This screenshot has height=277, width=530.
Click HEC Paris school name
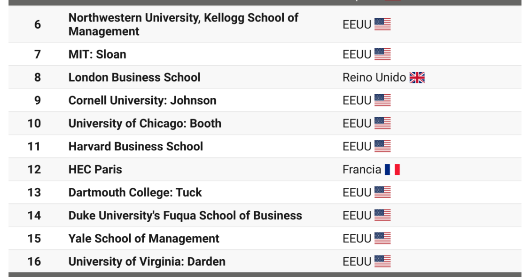pyautogui.click(x=95, y=170)
